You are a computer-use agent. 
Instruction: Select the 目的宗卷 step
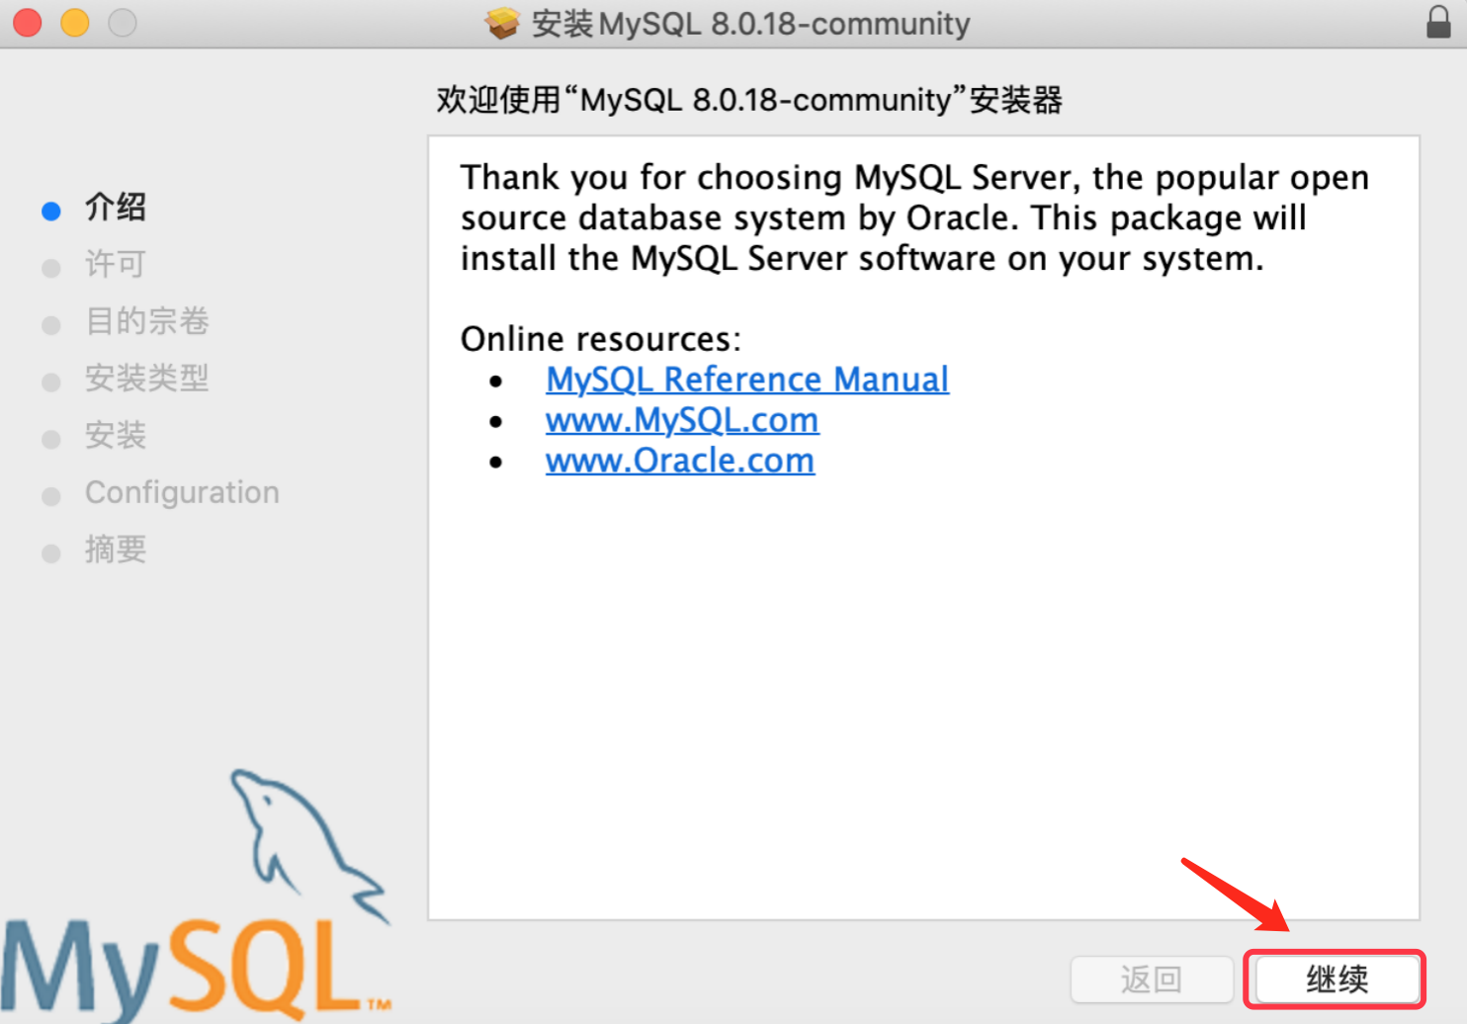(x=147, y=320)
